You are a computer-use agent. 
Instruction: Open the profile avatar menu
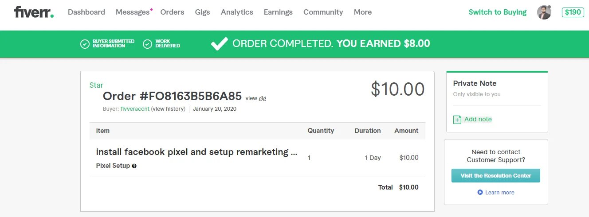[544, 12]
